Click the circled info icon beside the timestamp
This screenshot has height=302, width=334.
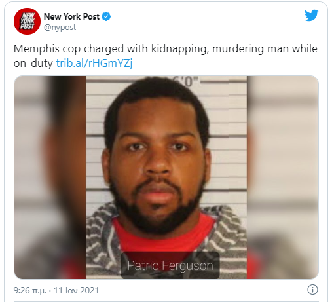pos(312,290)
